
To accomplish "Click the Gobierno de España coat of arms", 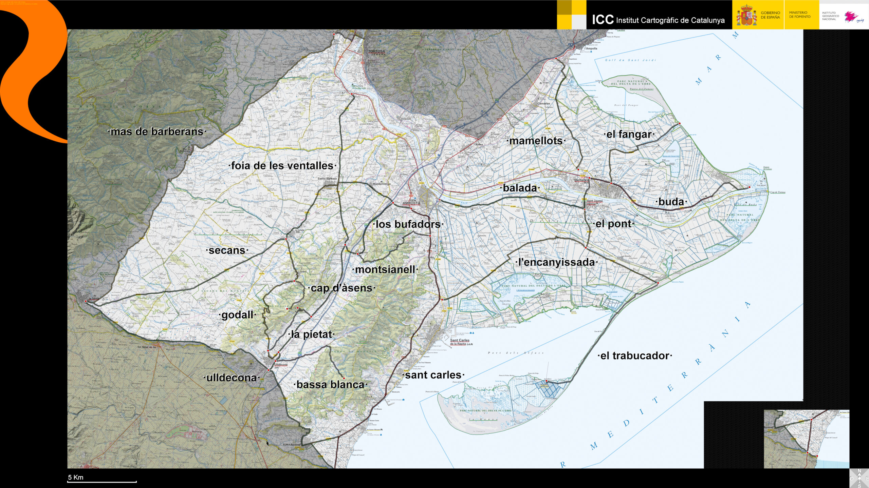I will [746, 15].
